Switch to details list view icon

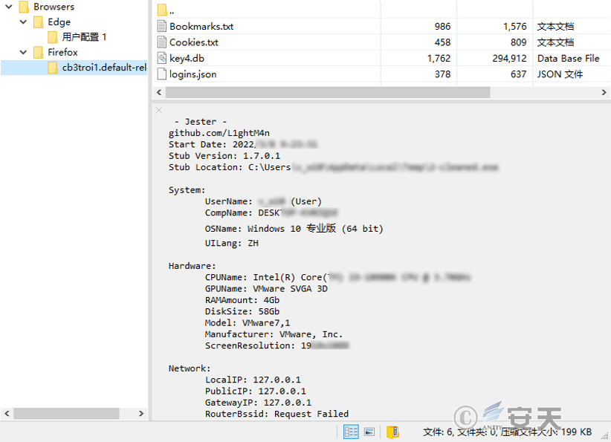pyautogui.click(x=351, y=432)
